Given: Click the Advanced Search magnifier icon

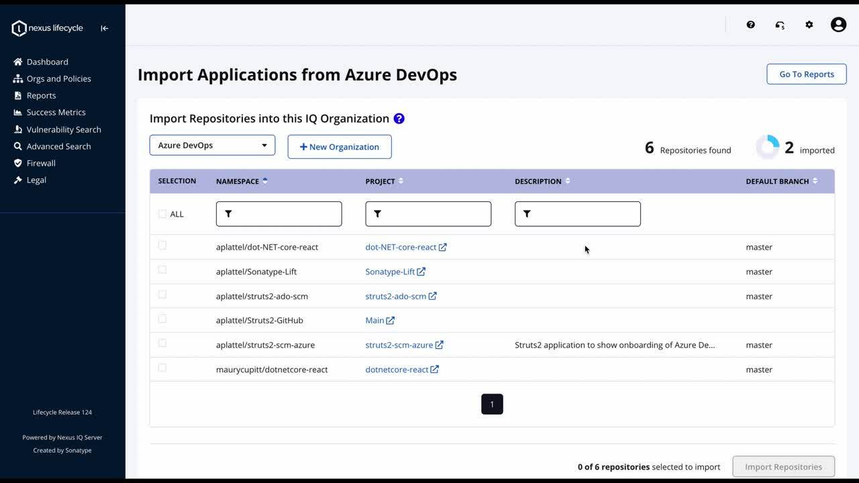Looking at the screenshot, I should tap(18, 146).
